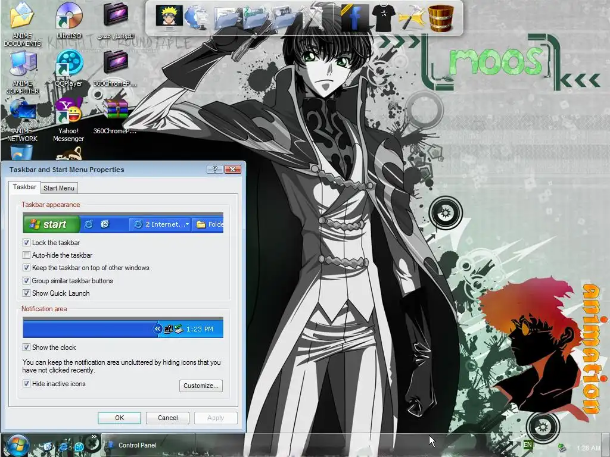Screen dimensions: 610x457
Task: Click the Apply button
Action: click(216, 418)
